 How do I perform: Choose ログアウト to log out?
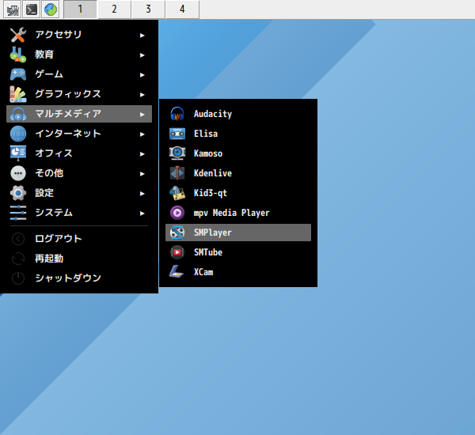(79, 239)
